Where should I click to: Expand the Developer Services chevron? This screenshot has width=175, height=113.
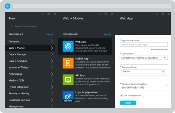pos(52,100)
